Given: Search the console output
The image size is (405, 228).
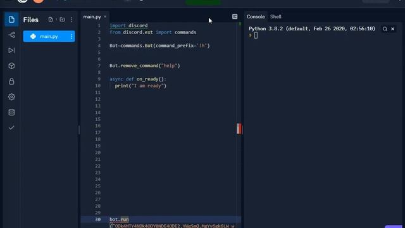Looking at the screenshot, I should coord(385,29).
